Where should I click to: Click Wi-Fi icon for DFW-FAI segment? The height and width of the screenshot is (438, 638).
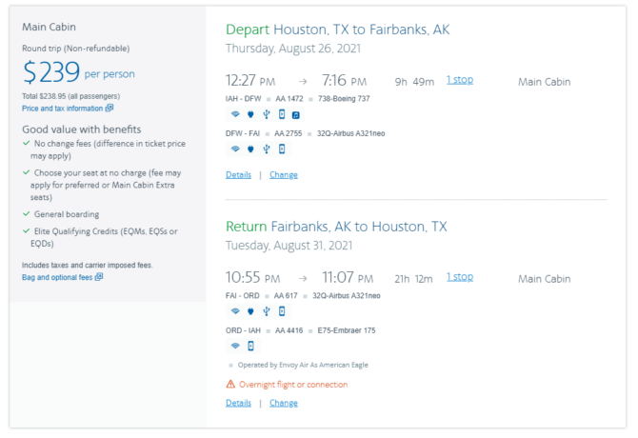[235, 149]
